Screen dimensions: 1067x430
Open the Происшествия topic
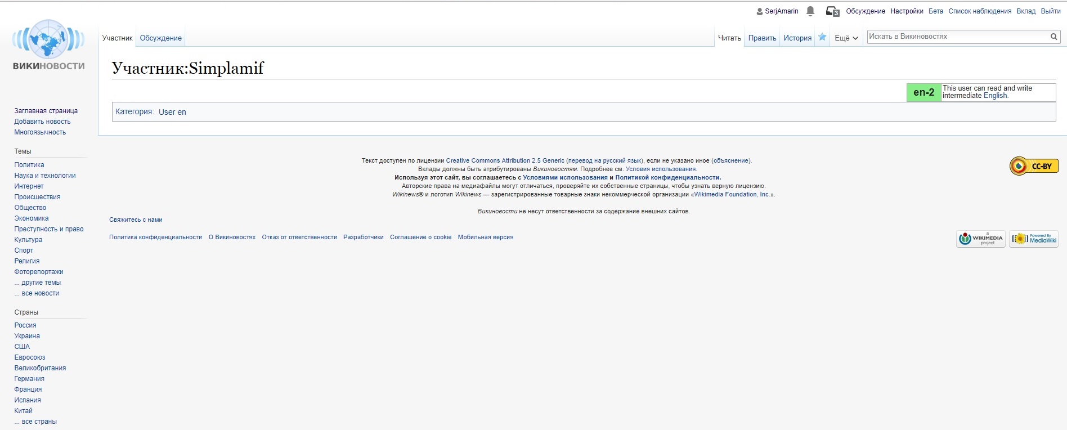coord(37,197)
